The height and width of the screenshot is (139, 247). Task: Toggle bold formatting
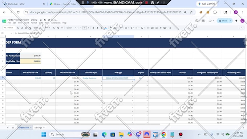93,28
